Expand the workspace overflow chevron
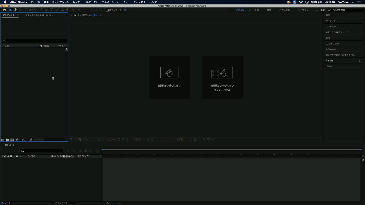The width and height of the screenshot is (365, 205). (317, 10)
